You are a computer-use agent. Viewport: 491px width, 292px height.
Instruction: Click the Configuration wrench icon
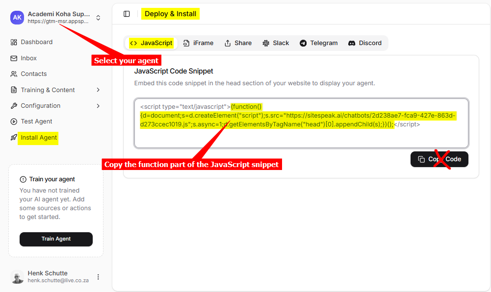(14, 106)
